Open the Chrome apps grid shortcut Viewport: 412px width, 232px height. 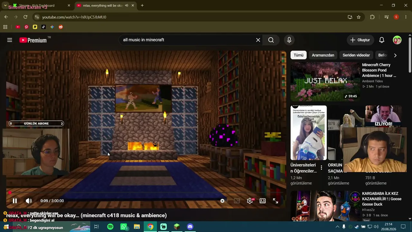click(x=5, y=27)
